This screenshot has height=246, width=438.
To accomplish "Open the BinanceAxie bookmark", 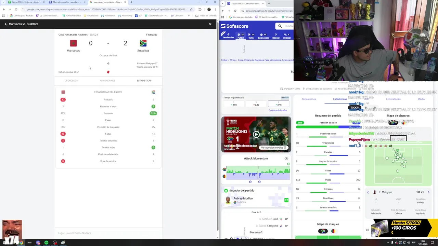I will (x=91, y=16).
